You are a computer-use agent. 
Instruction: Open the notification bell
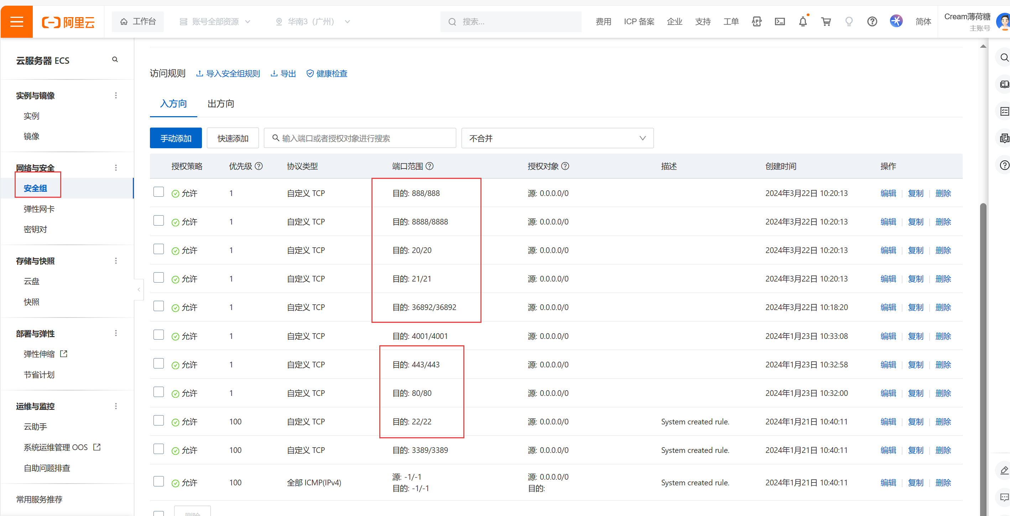tap(803, 22)
